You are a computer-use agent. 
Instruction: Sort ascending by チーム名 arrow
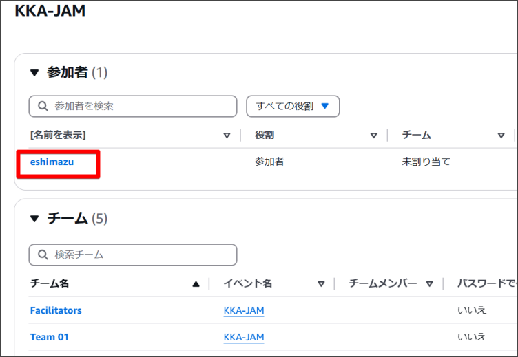196,283
